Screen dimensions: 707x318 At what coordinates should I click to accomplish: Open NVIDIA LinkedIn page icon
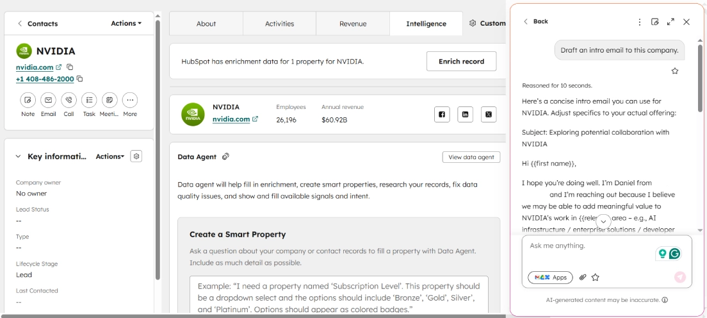click(x=466, y=114)
